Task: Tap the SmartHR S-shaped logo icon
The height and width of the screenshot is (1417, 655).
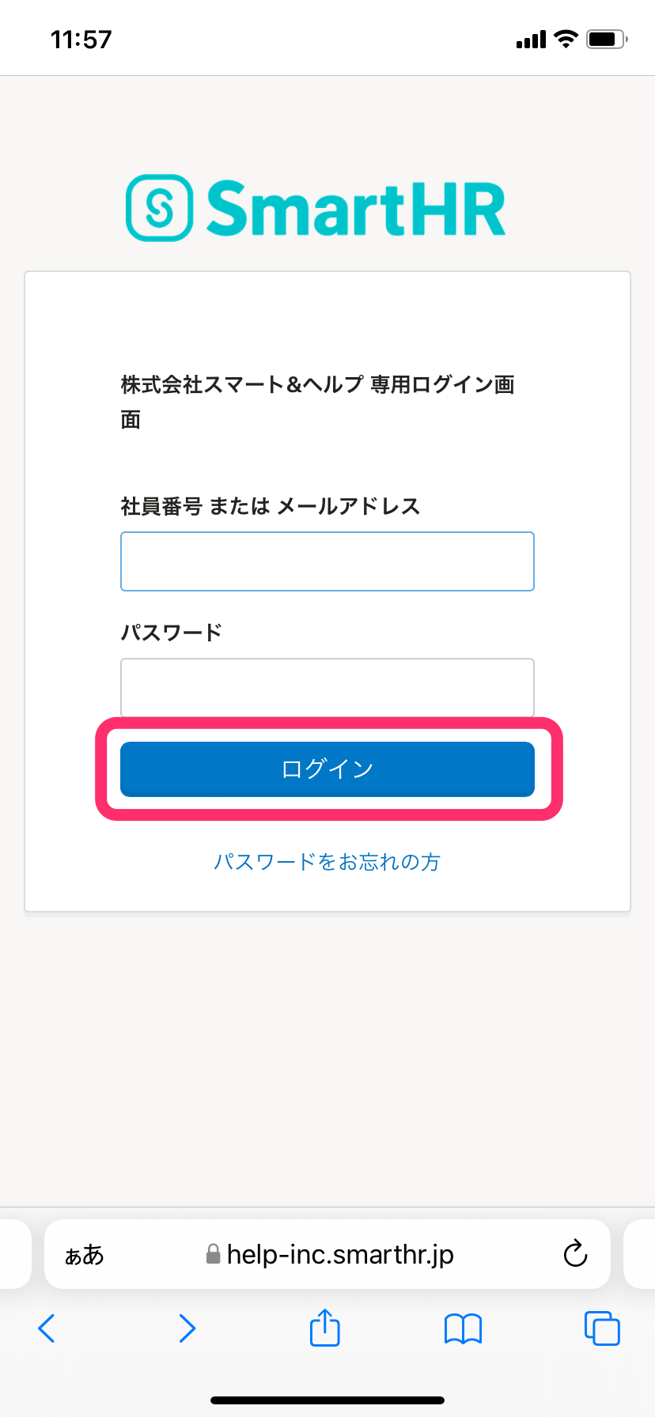Action: point(159,208)
